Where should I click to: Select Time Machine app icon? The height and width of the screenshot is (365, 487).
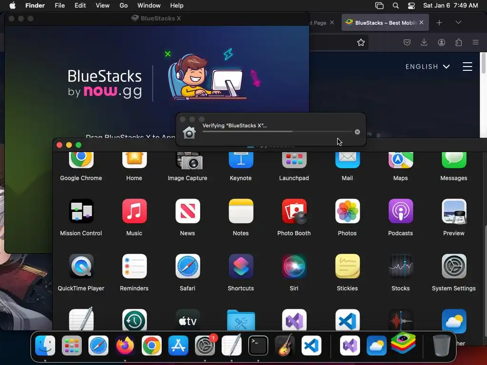[x=134, y=320]
